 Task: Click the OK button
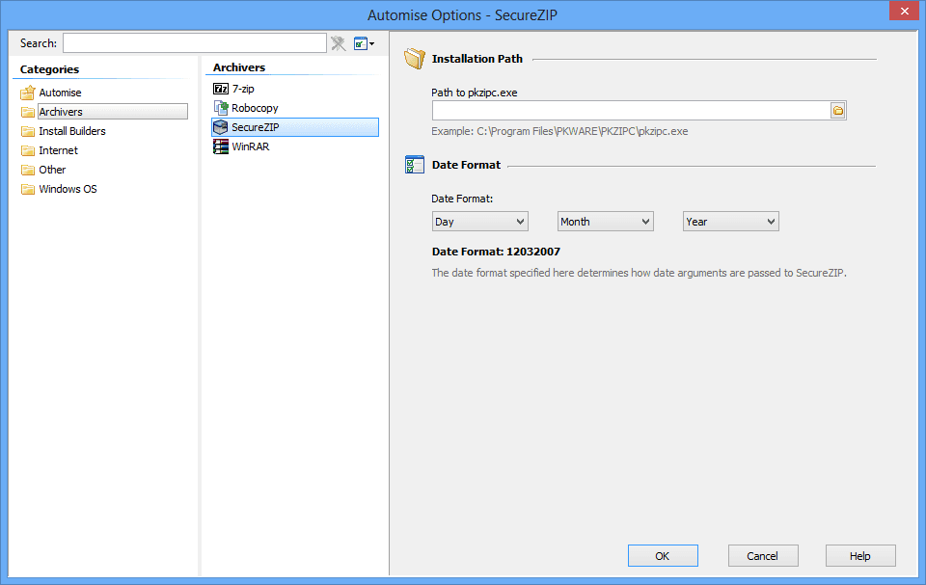[x=663, y=555]
